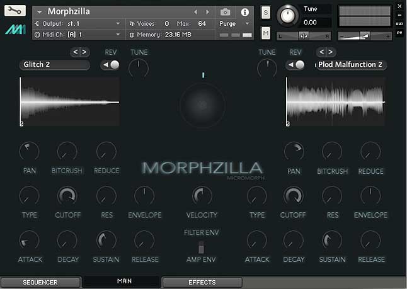Viewport: 407px width, 289px height.
Task: Select previous sample for right layer
Action: pos(321,52)
